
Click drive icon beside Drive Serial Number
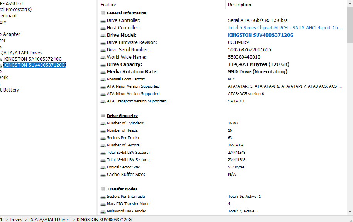[103, 50]
